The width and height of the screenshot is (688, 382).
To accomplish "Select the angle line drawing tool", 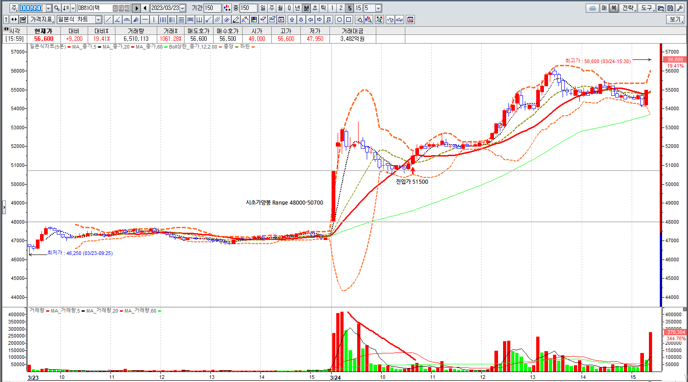I will (x=117, y=20).
